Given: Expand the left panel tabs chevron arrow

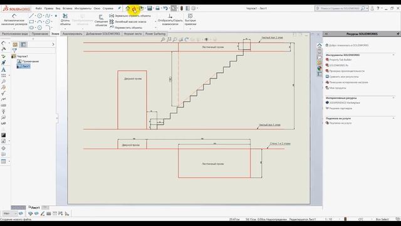Looking at the screenshot, I should coord(53,45).
